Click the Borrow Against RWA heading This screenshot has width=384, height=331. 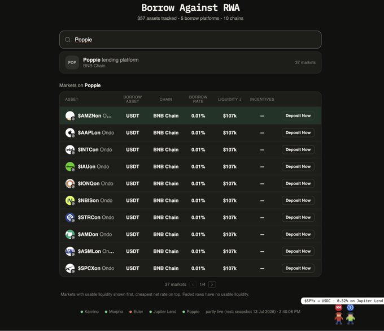(190, 7)
